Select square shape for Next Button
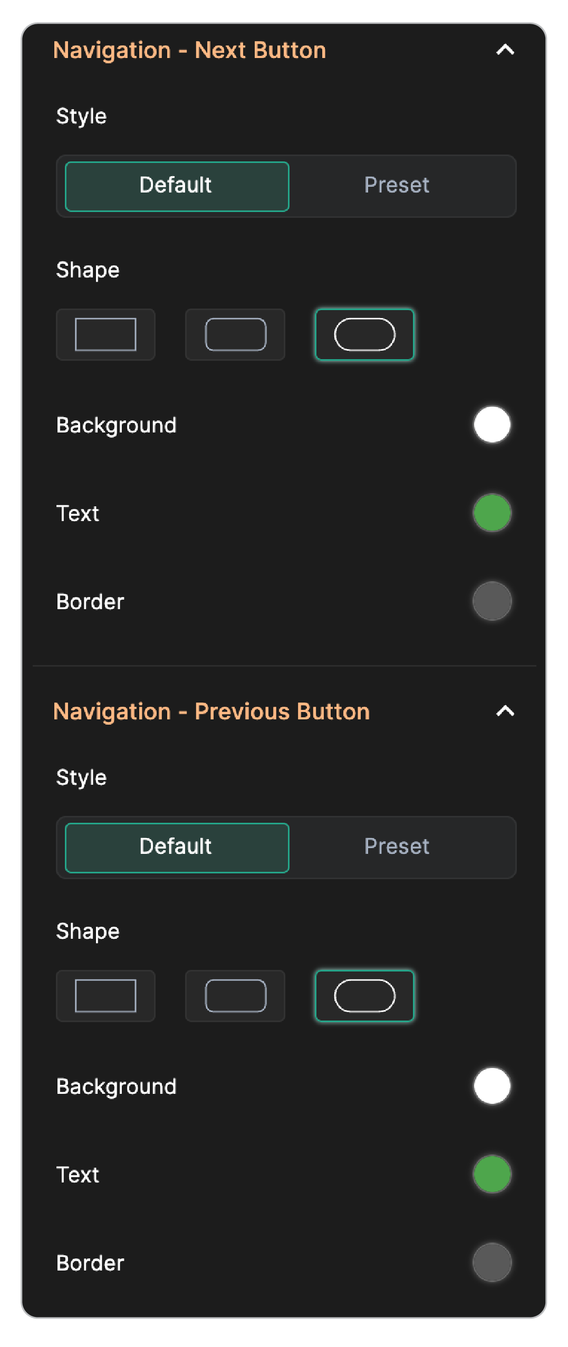The width and height of the screenshot is (568, 1347). pos(105,334)
